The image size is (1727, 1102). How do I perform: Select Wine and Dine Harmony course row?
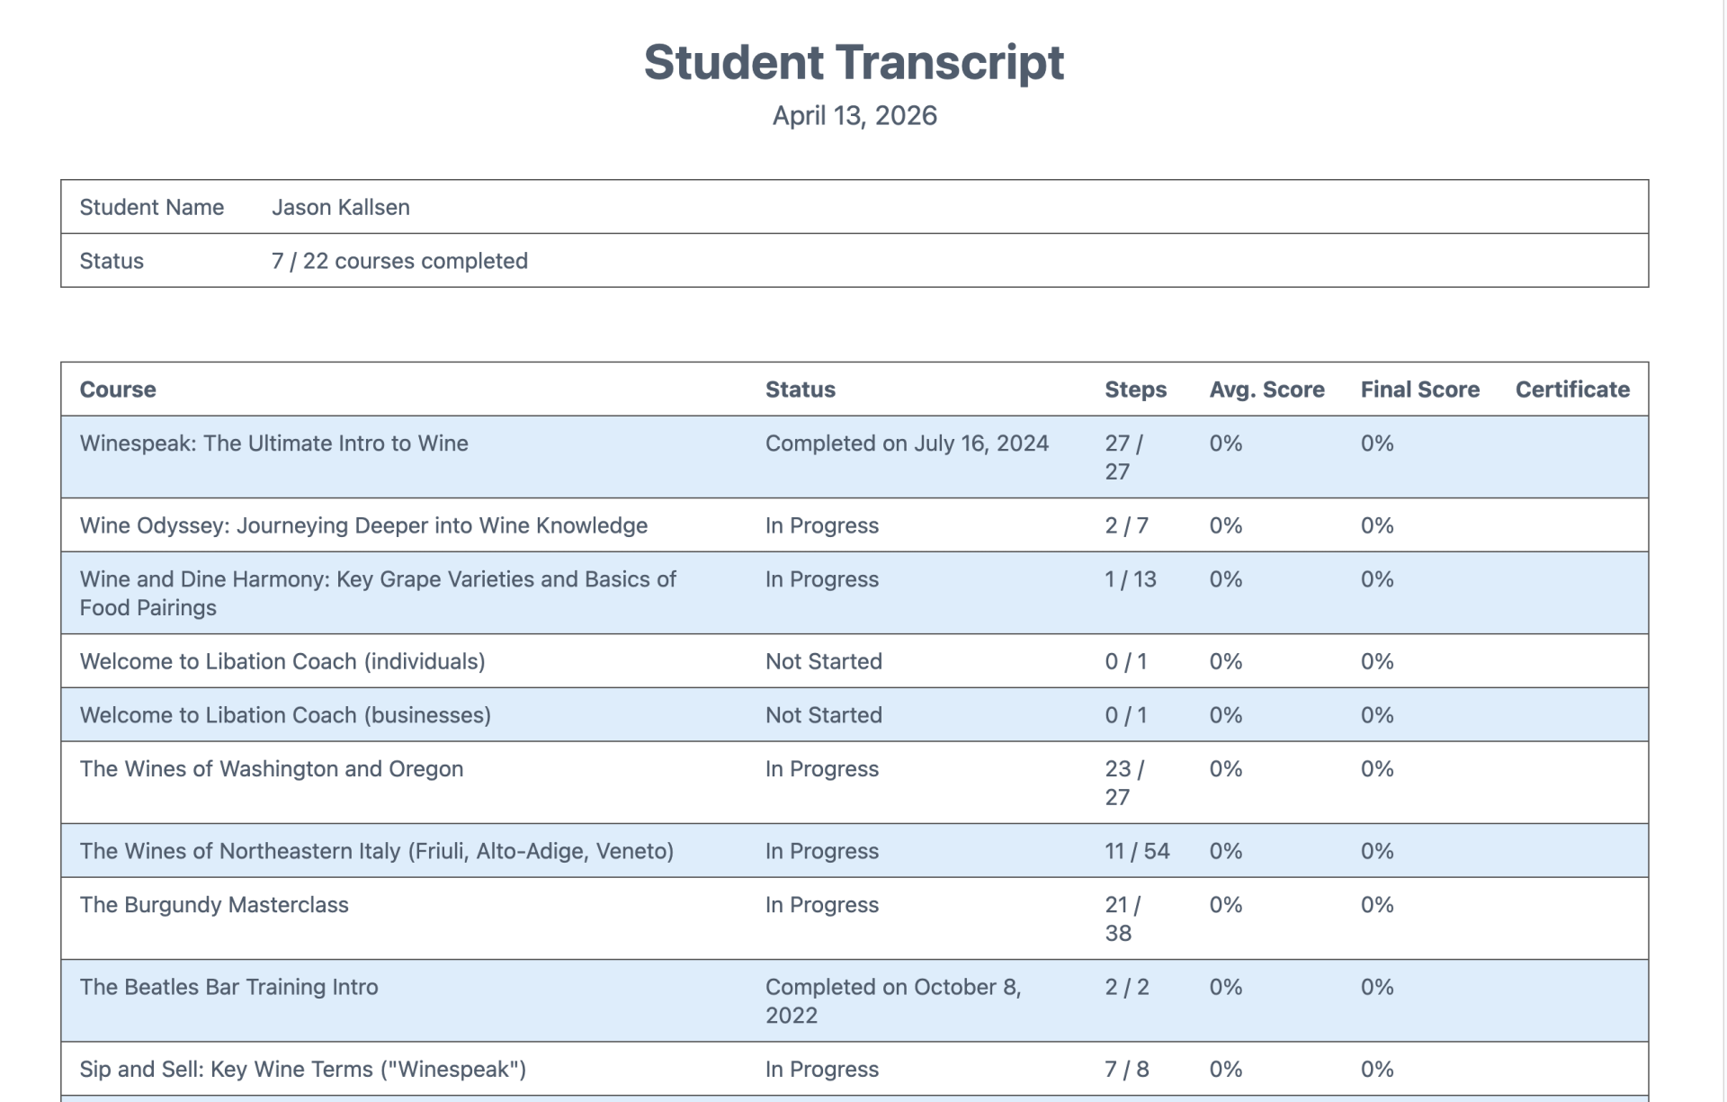click(x=855, y=593)
